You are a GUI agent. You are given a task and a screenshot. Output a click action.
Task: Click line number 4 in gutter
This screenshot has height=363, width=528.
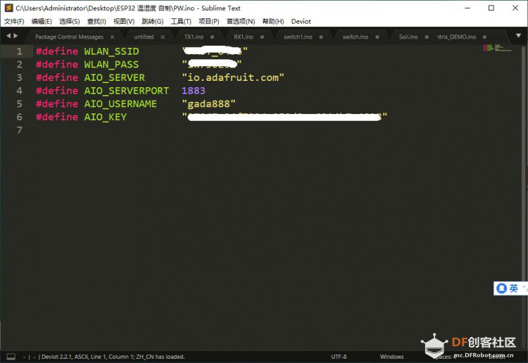pos(19,91)
